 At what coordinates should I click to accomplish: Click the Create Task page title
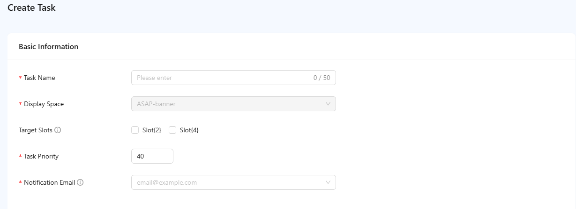pyautogui.click(x=31, y=8)
